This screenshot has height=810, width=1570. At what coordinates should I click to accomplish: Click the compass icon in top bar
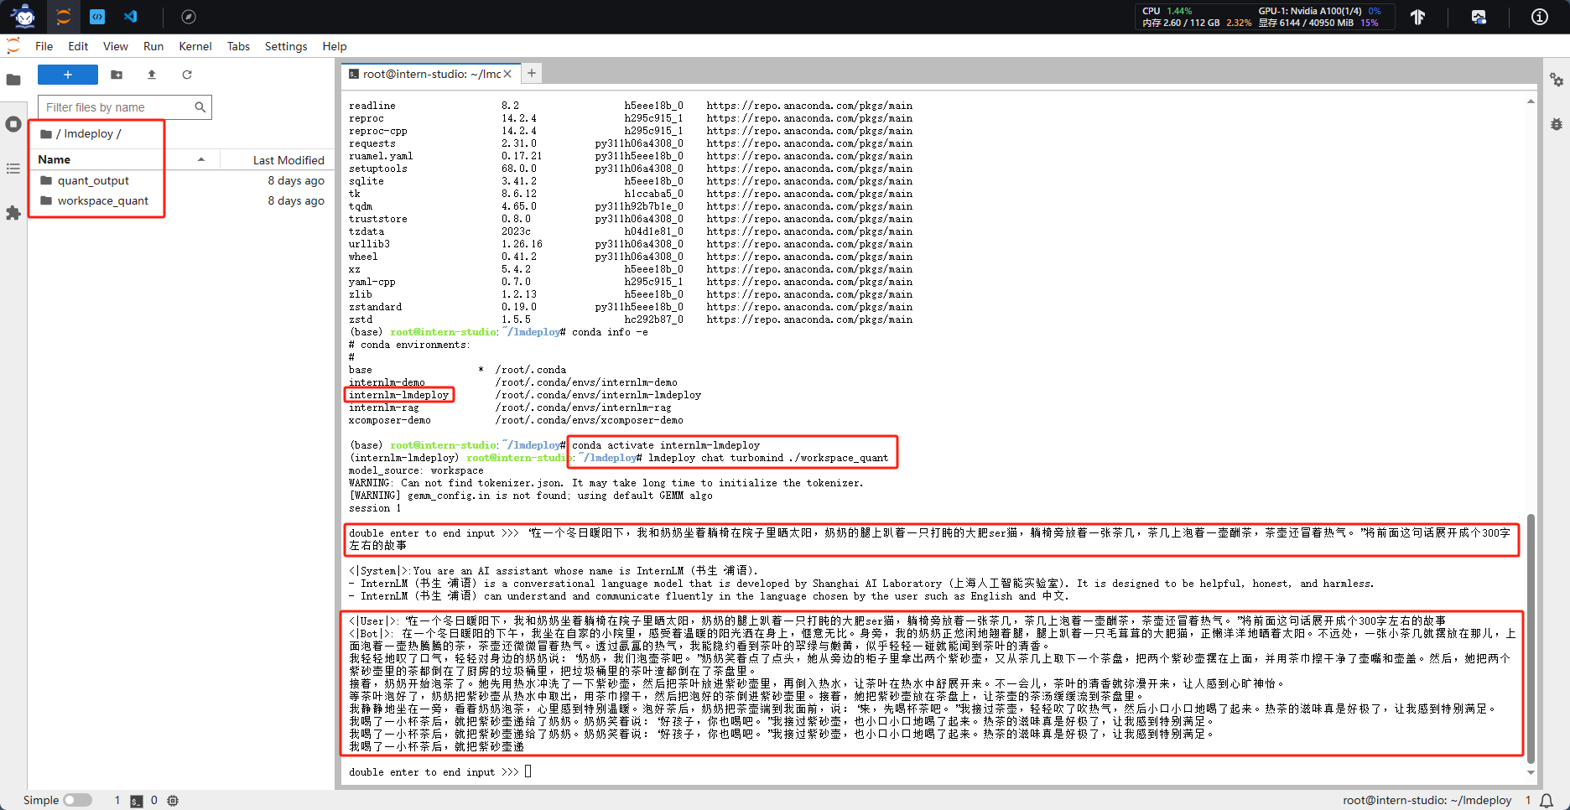pos(189,17)
